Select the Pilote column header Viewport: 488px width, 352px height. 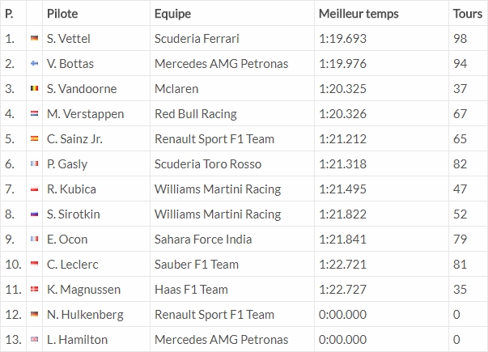(62, 14)
